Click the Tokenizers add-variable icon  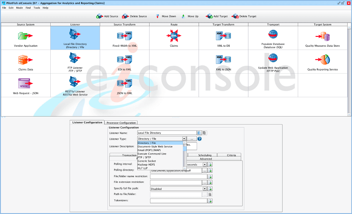point(210,201)
